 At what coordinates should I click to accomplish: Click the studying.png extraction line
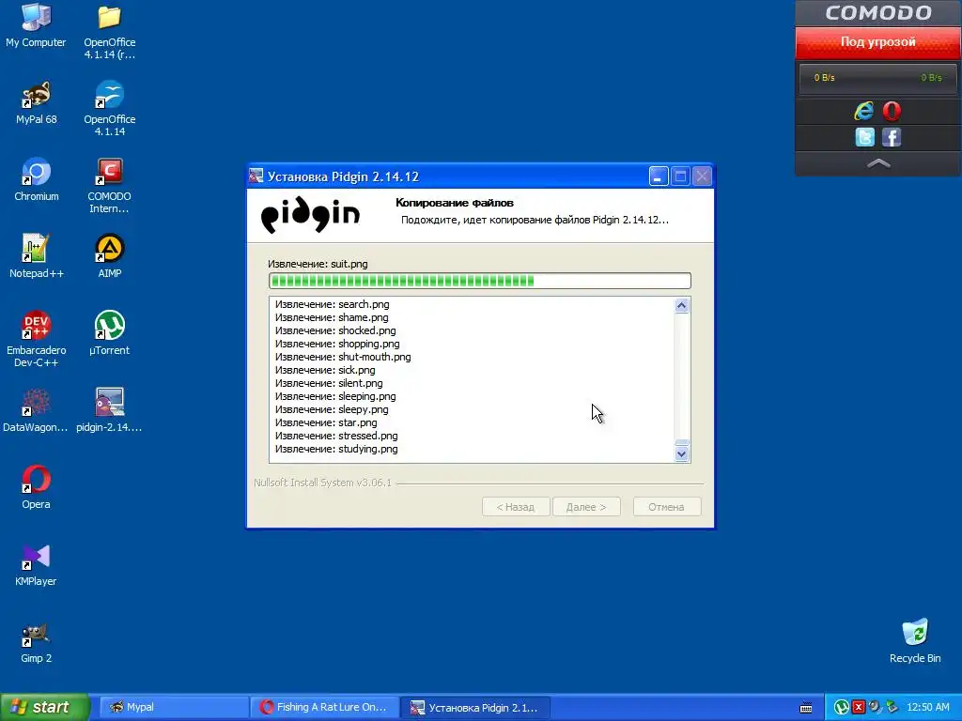(x=336, y=450)
